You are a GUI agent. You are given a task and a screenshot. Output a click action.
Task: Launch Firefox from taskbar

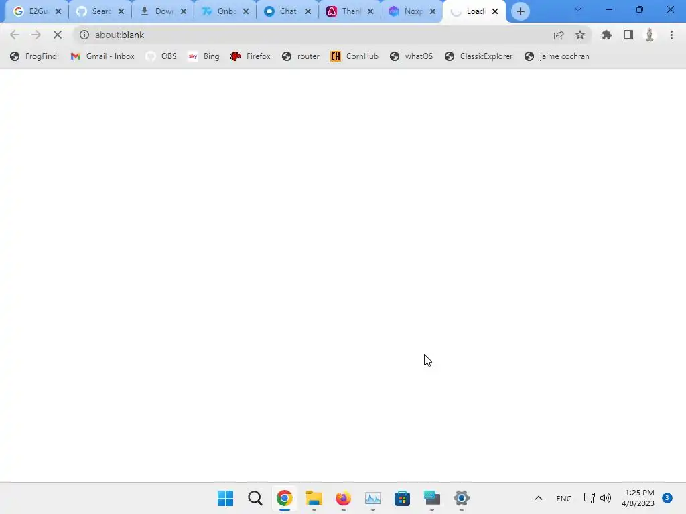[344, 498]
